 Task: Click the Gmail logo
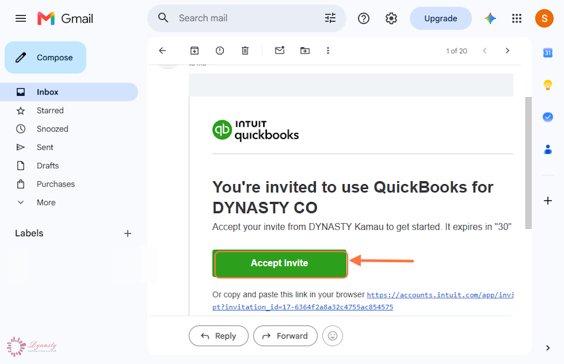coord(65,18)
